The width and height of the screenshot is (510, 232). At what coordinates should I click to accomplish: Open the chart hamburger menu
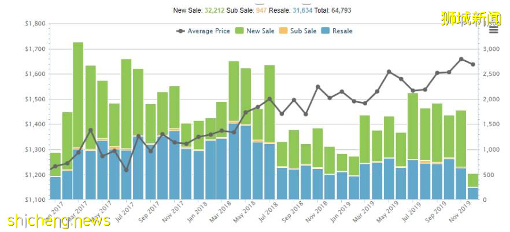coord(493,30)
